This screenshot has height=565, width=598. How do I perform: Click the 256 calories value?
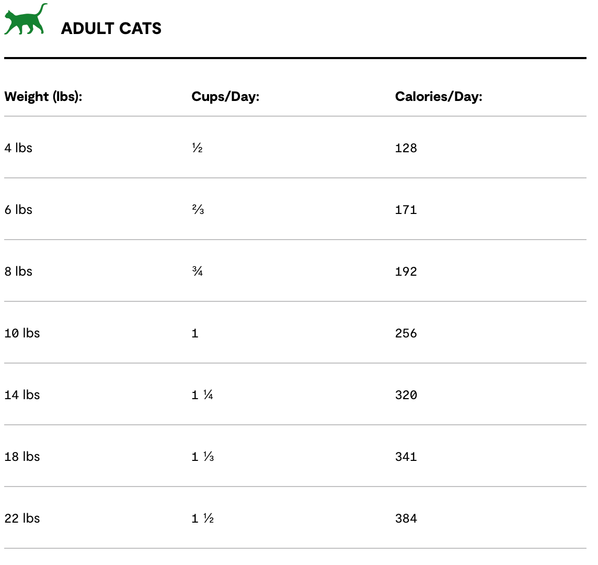pyautogui.click(x=406, y=334)
